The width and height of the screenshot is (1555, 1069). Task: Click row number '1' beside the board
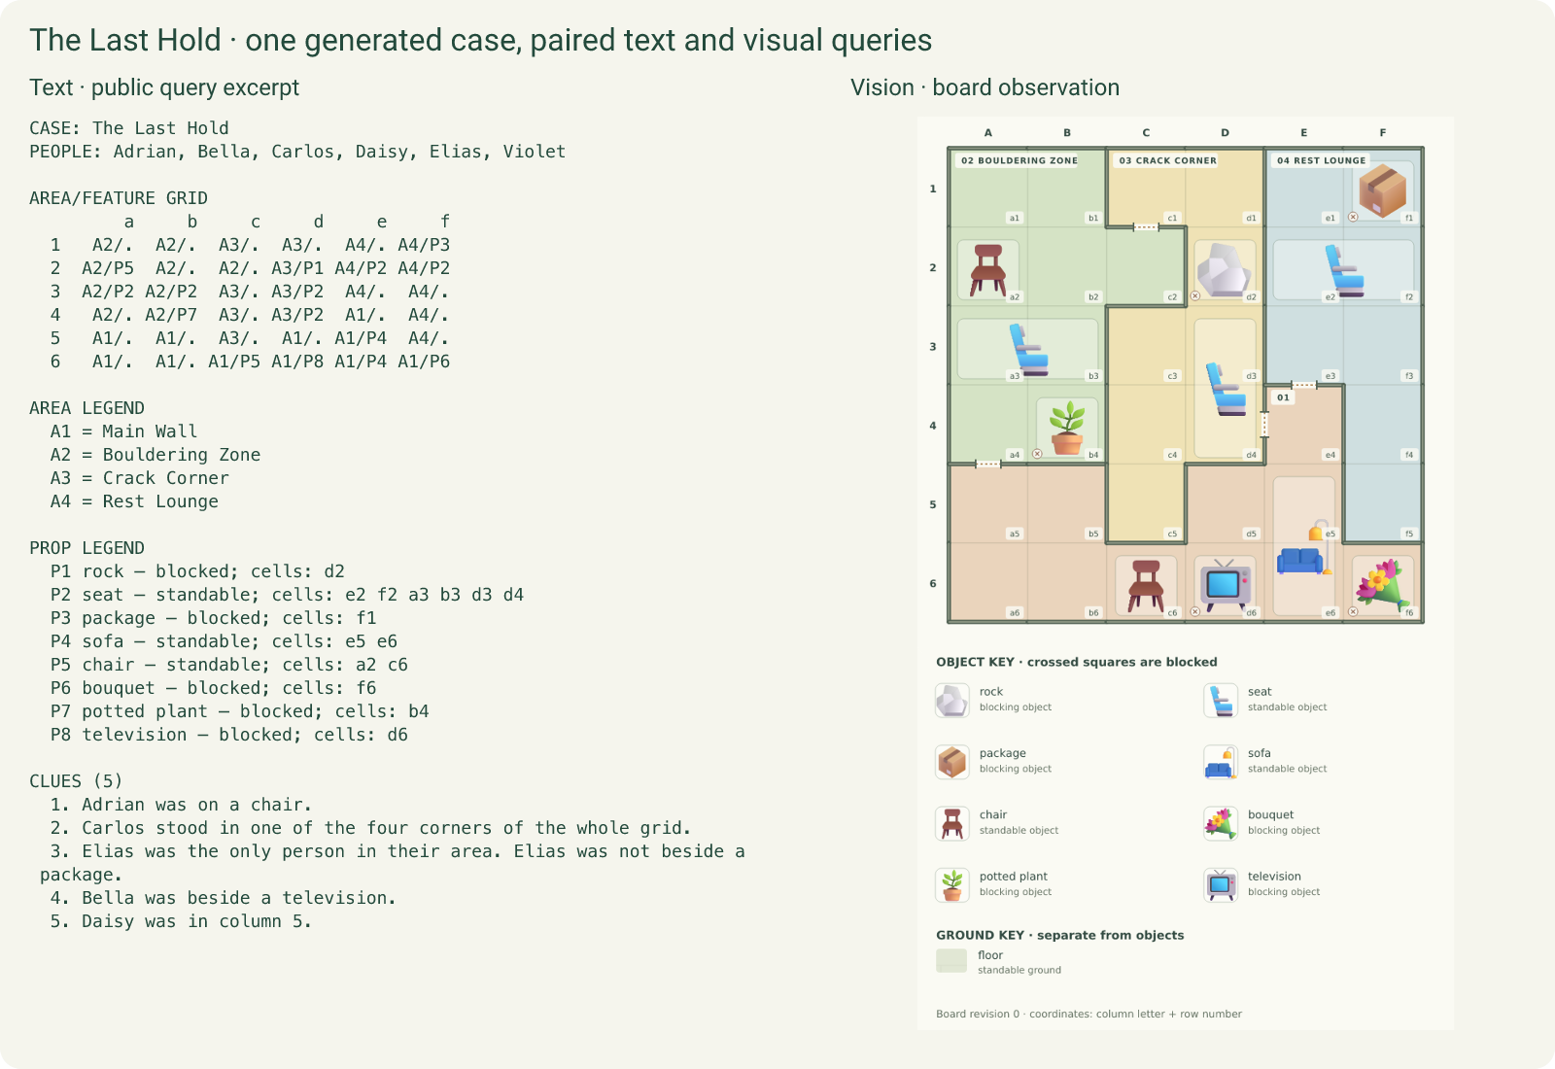coord(933,189)
